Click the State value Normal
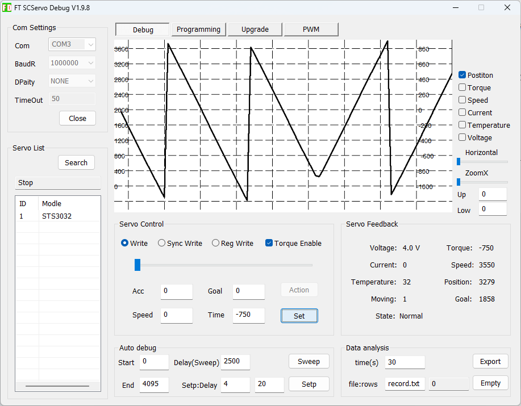Screen dimensions: 521x406 411,316
